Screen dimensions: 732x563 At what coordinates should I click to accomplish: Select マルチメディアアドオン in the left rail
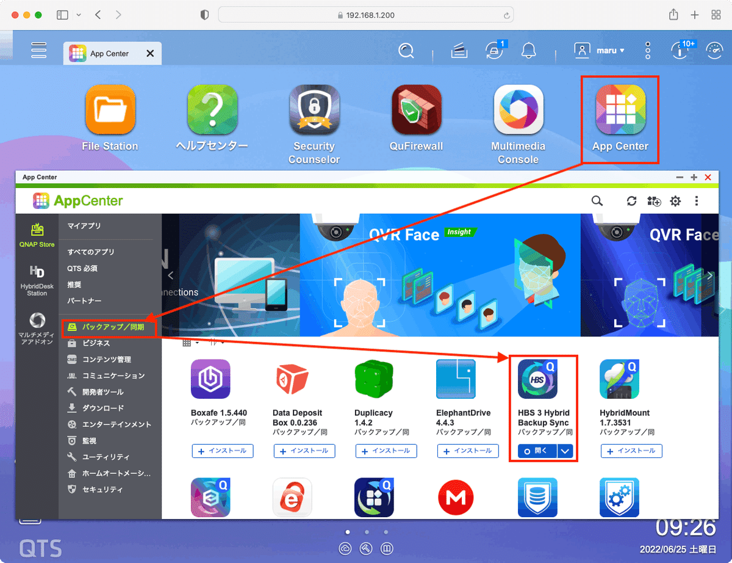point(37,329)
